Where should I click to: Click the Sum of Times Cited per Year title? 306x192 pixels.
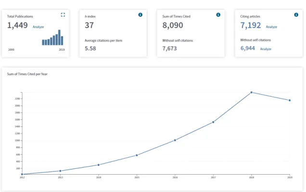pyautogui.click(x=27, y=74)
